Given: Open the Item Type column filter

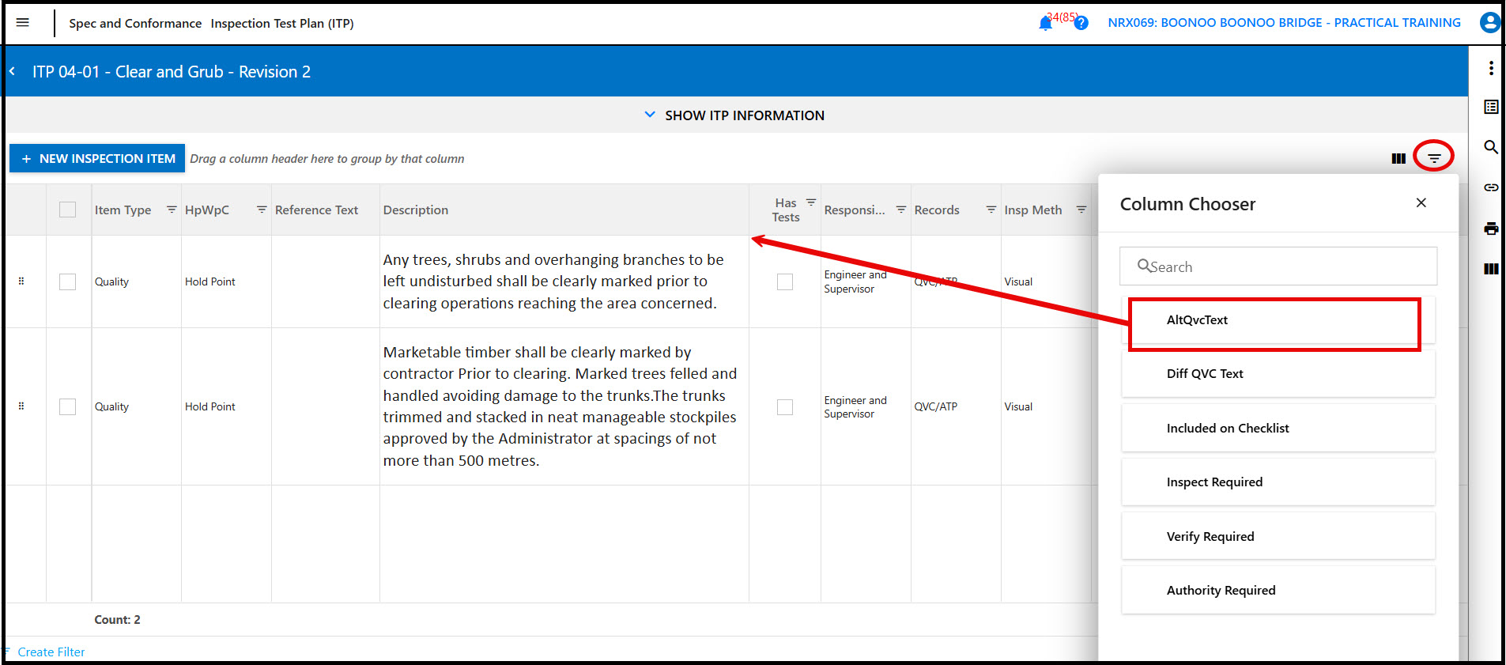Looking at the screenshot, I should (172, 210).
